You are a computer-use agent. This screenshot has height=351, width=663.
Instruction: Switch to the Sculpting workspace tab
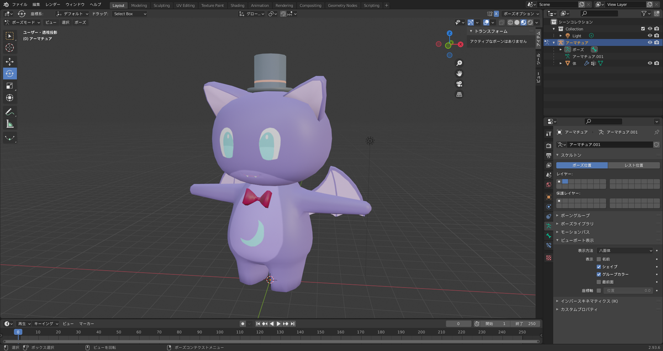pyautogui.click(x=161, y=5)
